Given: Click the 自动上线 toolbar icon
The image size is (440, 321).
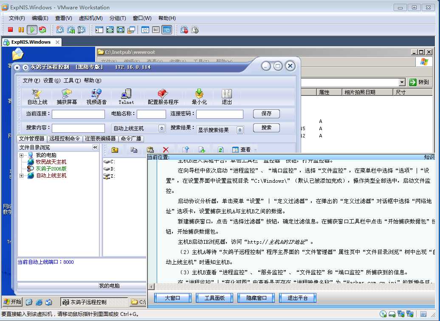Looking at the screenshot, I should coord(37,97).
